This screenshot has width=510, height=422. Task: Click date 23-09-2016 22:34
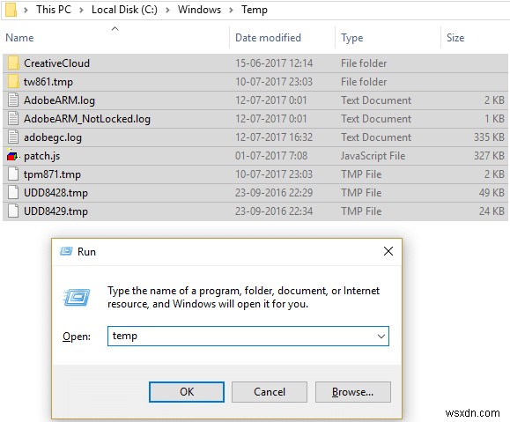[x=274, y=211]
